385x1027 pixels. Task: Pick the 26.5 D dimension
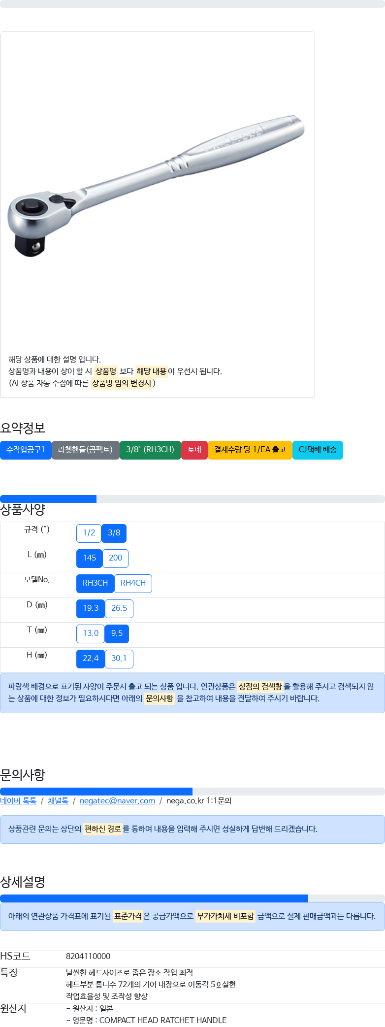coord(119,608)
